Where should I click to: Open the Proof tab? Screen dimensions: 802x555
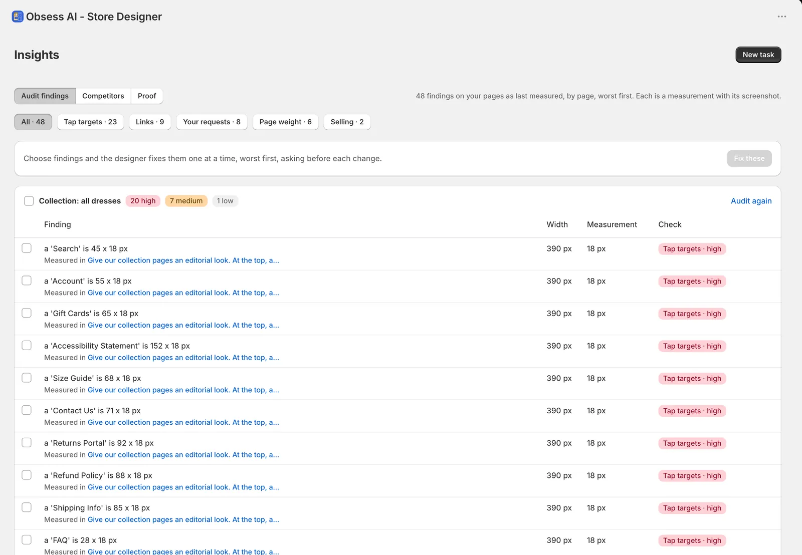(x=147, y=96)
